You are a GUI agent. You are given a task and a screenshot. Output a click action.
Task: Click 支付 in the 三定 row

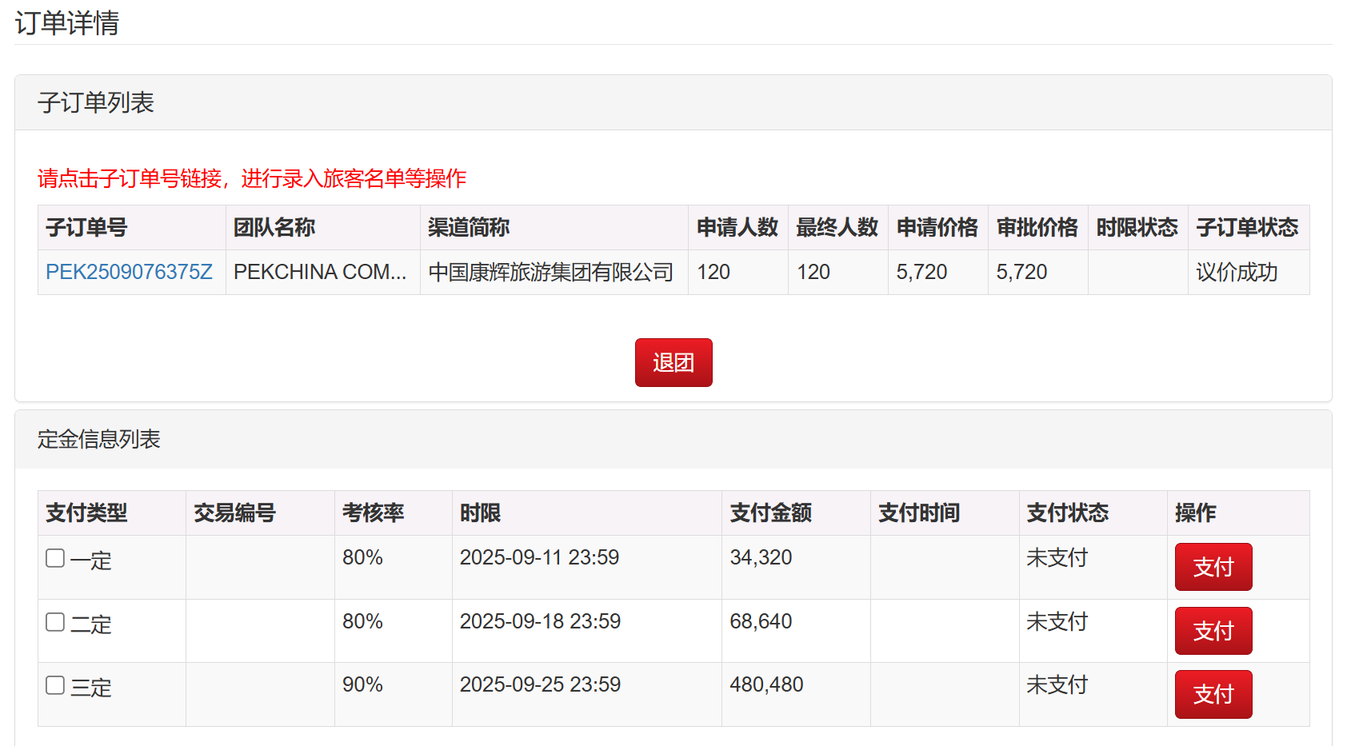pos(1213,694)
